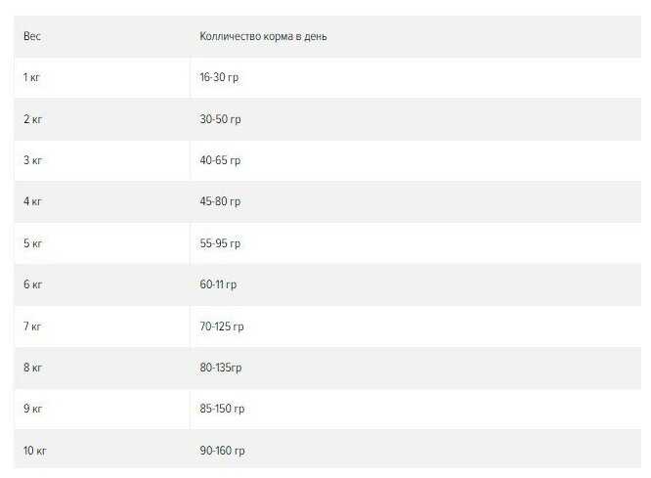Image resolution: width=651 pixels, height=478 pixels.
Task: Select the "4 кг" weight cell
Action: (32, 201)
